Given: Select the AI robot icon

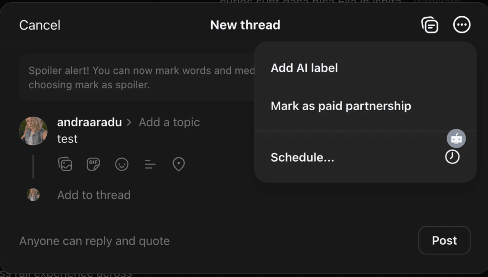Looking at the screenshot, I should pyautogui.click(x=456, y=138).
